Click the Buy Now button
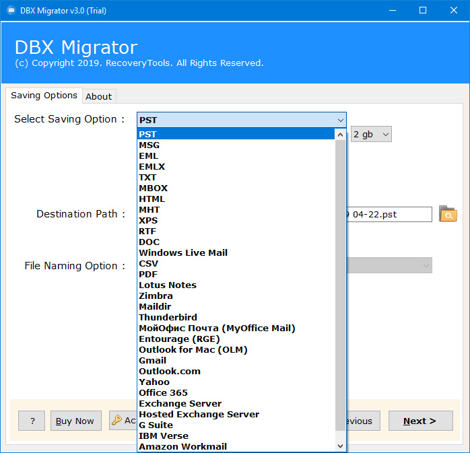Image resolution: width=470 pixels, height=453 pixels. pos(75,421)
